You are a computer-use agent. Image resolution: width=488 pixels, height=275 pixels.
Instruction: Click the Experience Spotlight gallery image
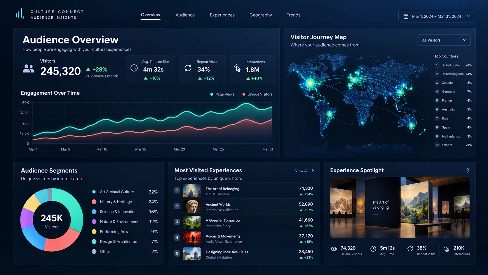coord(400,207)
